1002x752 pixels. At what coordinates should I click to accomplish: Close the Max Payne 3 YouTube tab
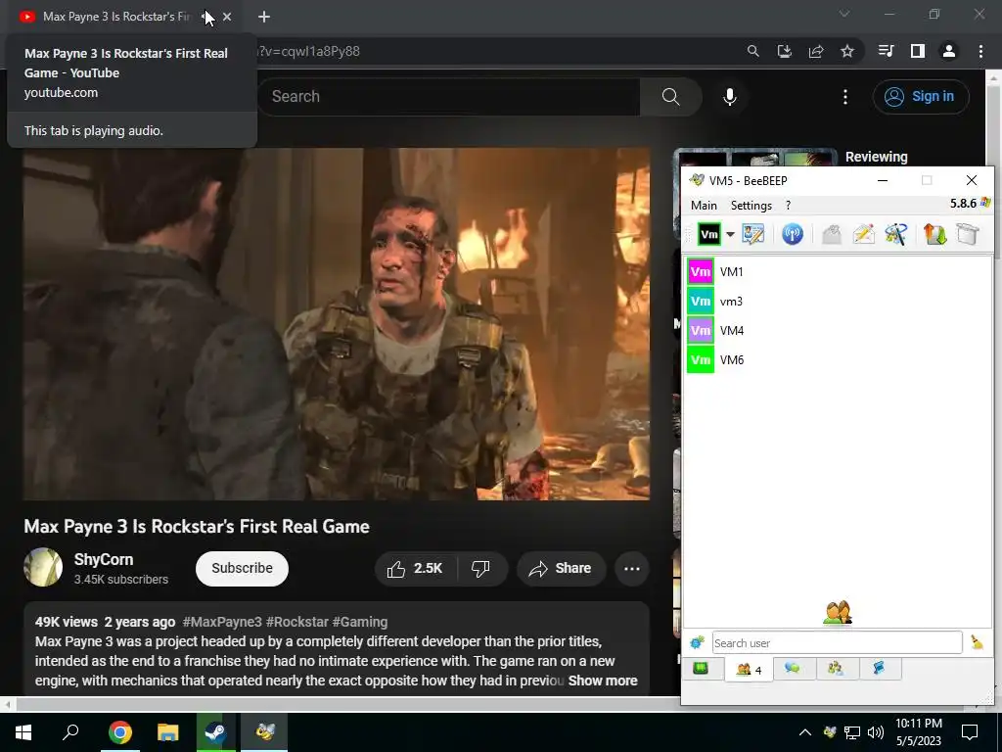(x=227, y=17)
